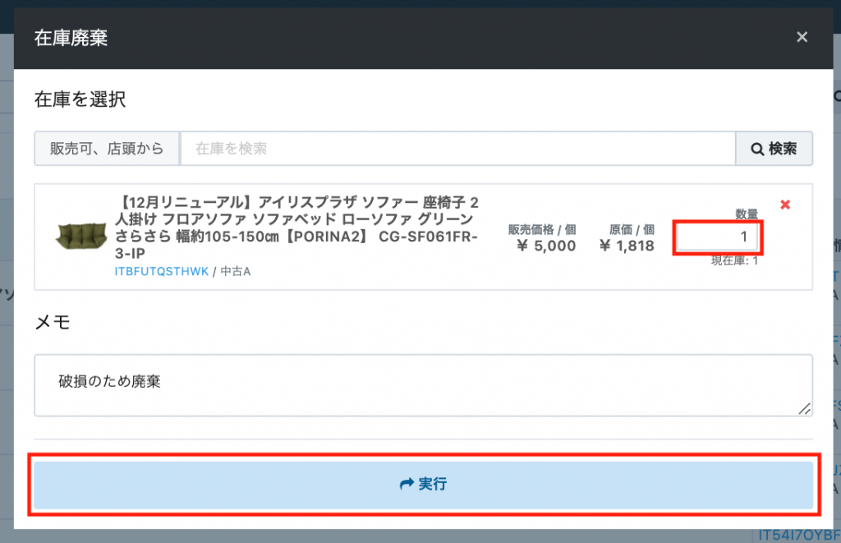This screenshot has width=841, height=543.
Task: Click the 現在庫: 1 stock label
Action: [x=734, y=261]
